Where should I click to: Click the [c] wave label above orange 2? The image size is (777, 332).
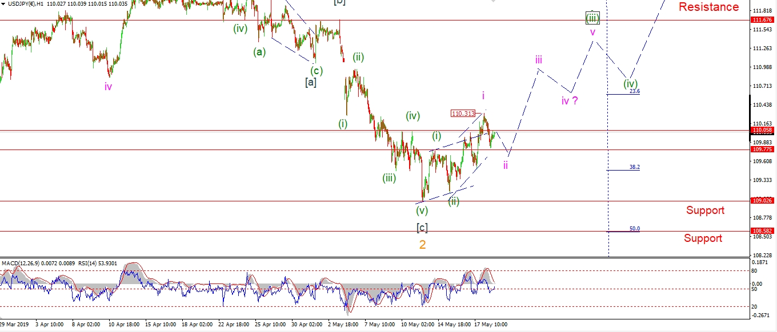click(x=422, y=228)
